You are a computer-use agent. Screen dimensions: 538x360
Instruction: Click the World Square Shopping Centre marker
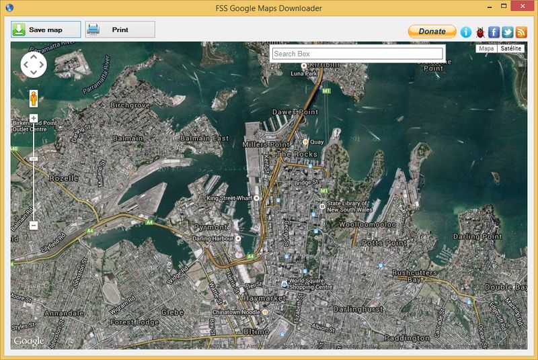(284, 283)
